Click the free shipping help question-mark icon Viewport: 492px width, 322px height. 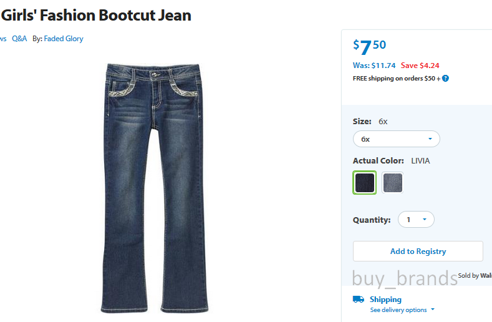tap(445, 79)
